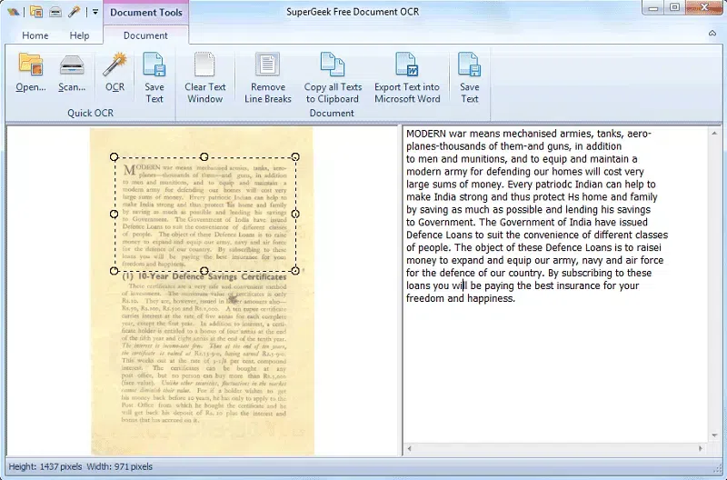Click the quick access open-folder icon

pos(36,12)
